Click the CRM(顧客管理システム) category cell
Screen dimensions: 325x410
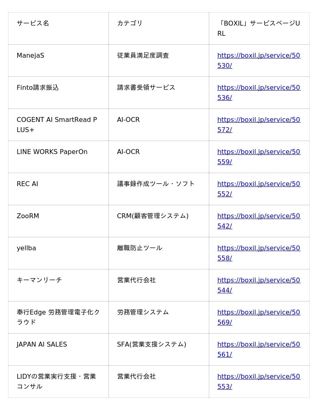pos(152,216)
